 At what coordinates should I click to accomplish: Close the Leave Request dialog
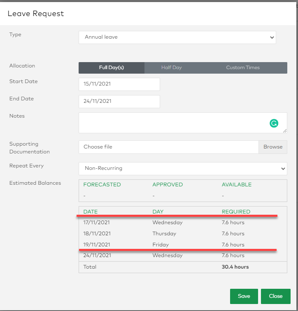coord(276,296)
